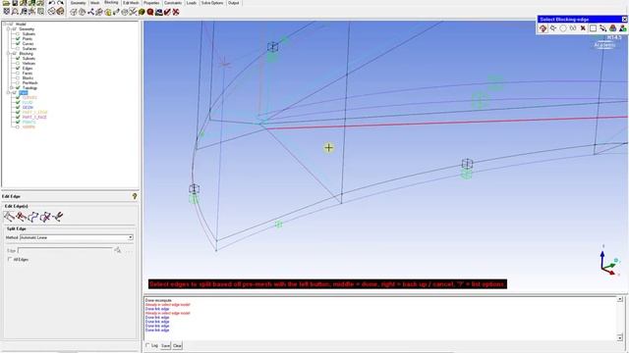Click the Edit Block icon in Blocking toolbar
The image size is (629, 353).
pyautogui.click(x=99, y=12)
